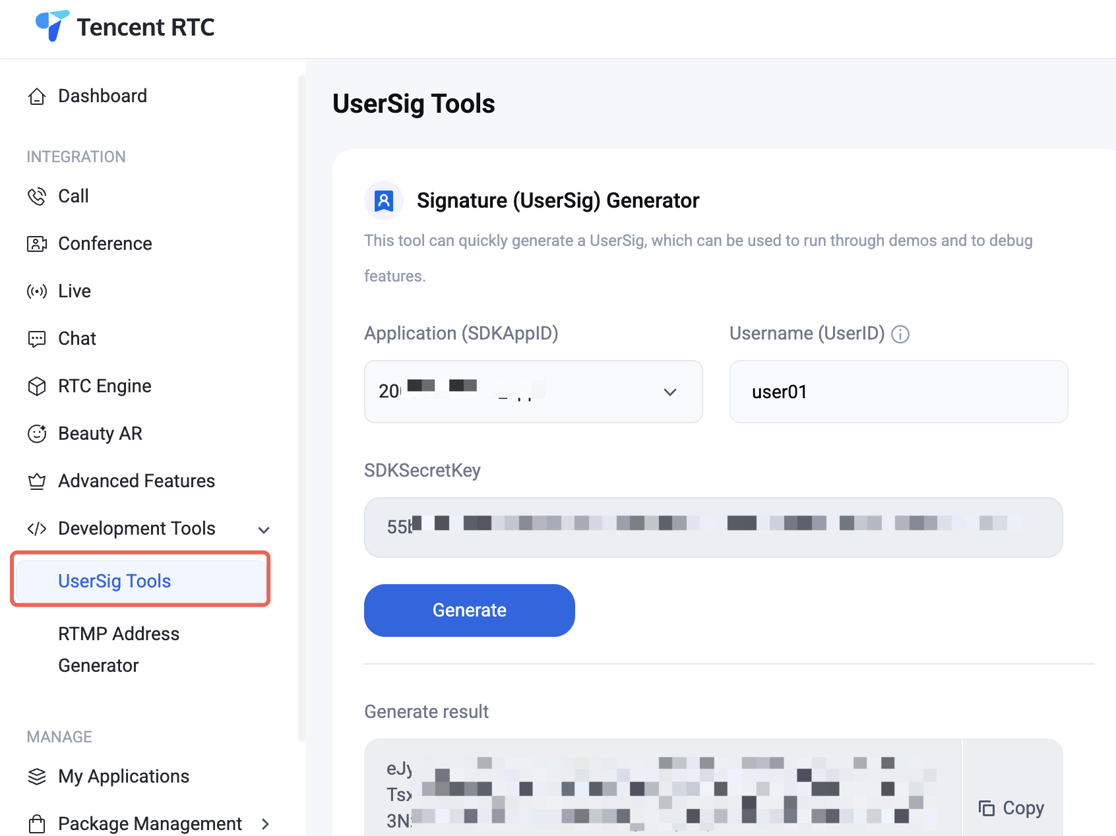
Task: Collapse the Development Tools section
Action: click(x=264, y=529)
